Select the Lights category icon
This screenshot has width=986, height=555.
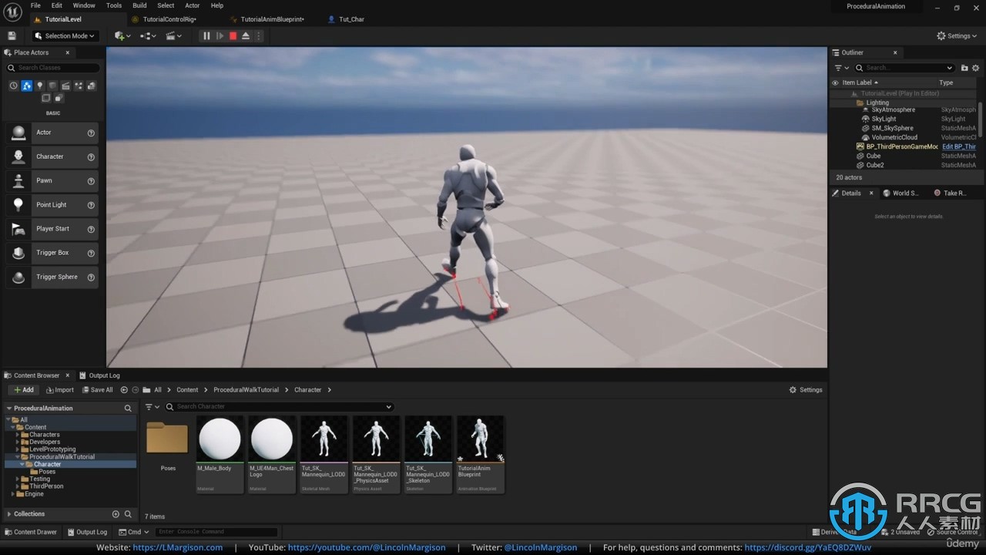[x=39, y=86]
